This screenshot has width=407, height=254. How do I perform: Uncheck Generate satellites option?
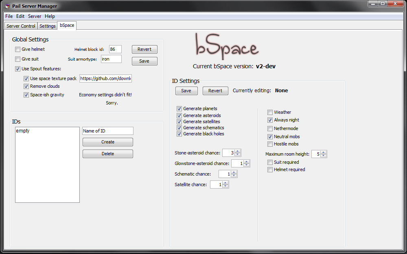(x=179, y=122)
